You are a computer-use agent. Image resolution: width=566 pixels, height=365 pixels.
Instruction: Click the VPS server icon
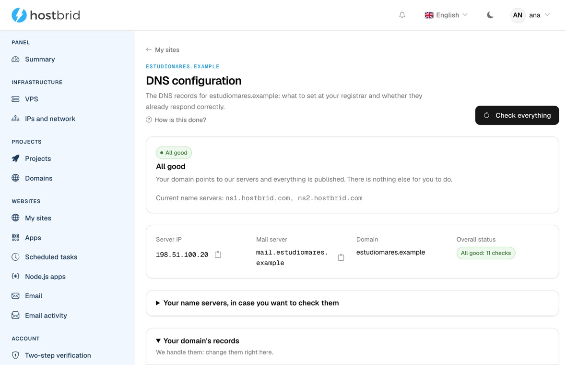point(15,99)
